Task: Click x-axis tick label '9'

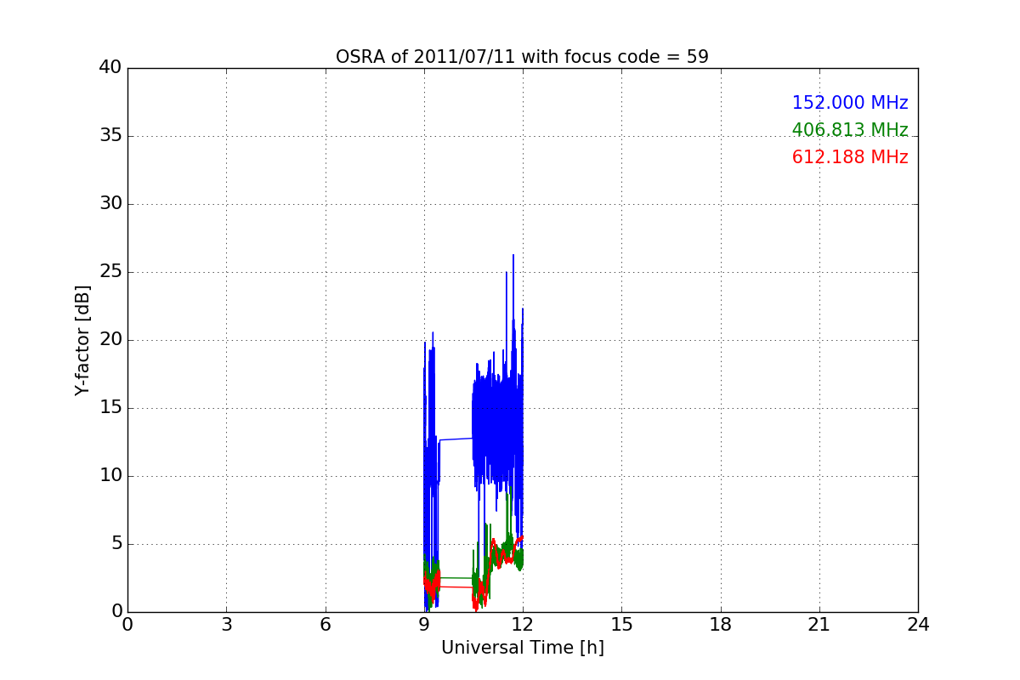Action: pos(424,624)
